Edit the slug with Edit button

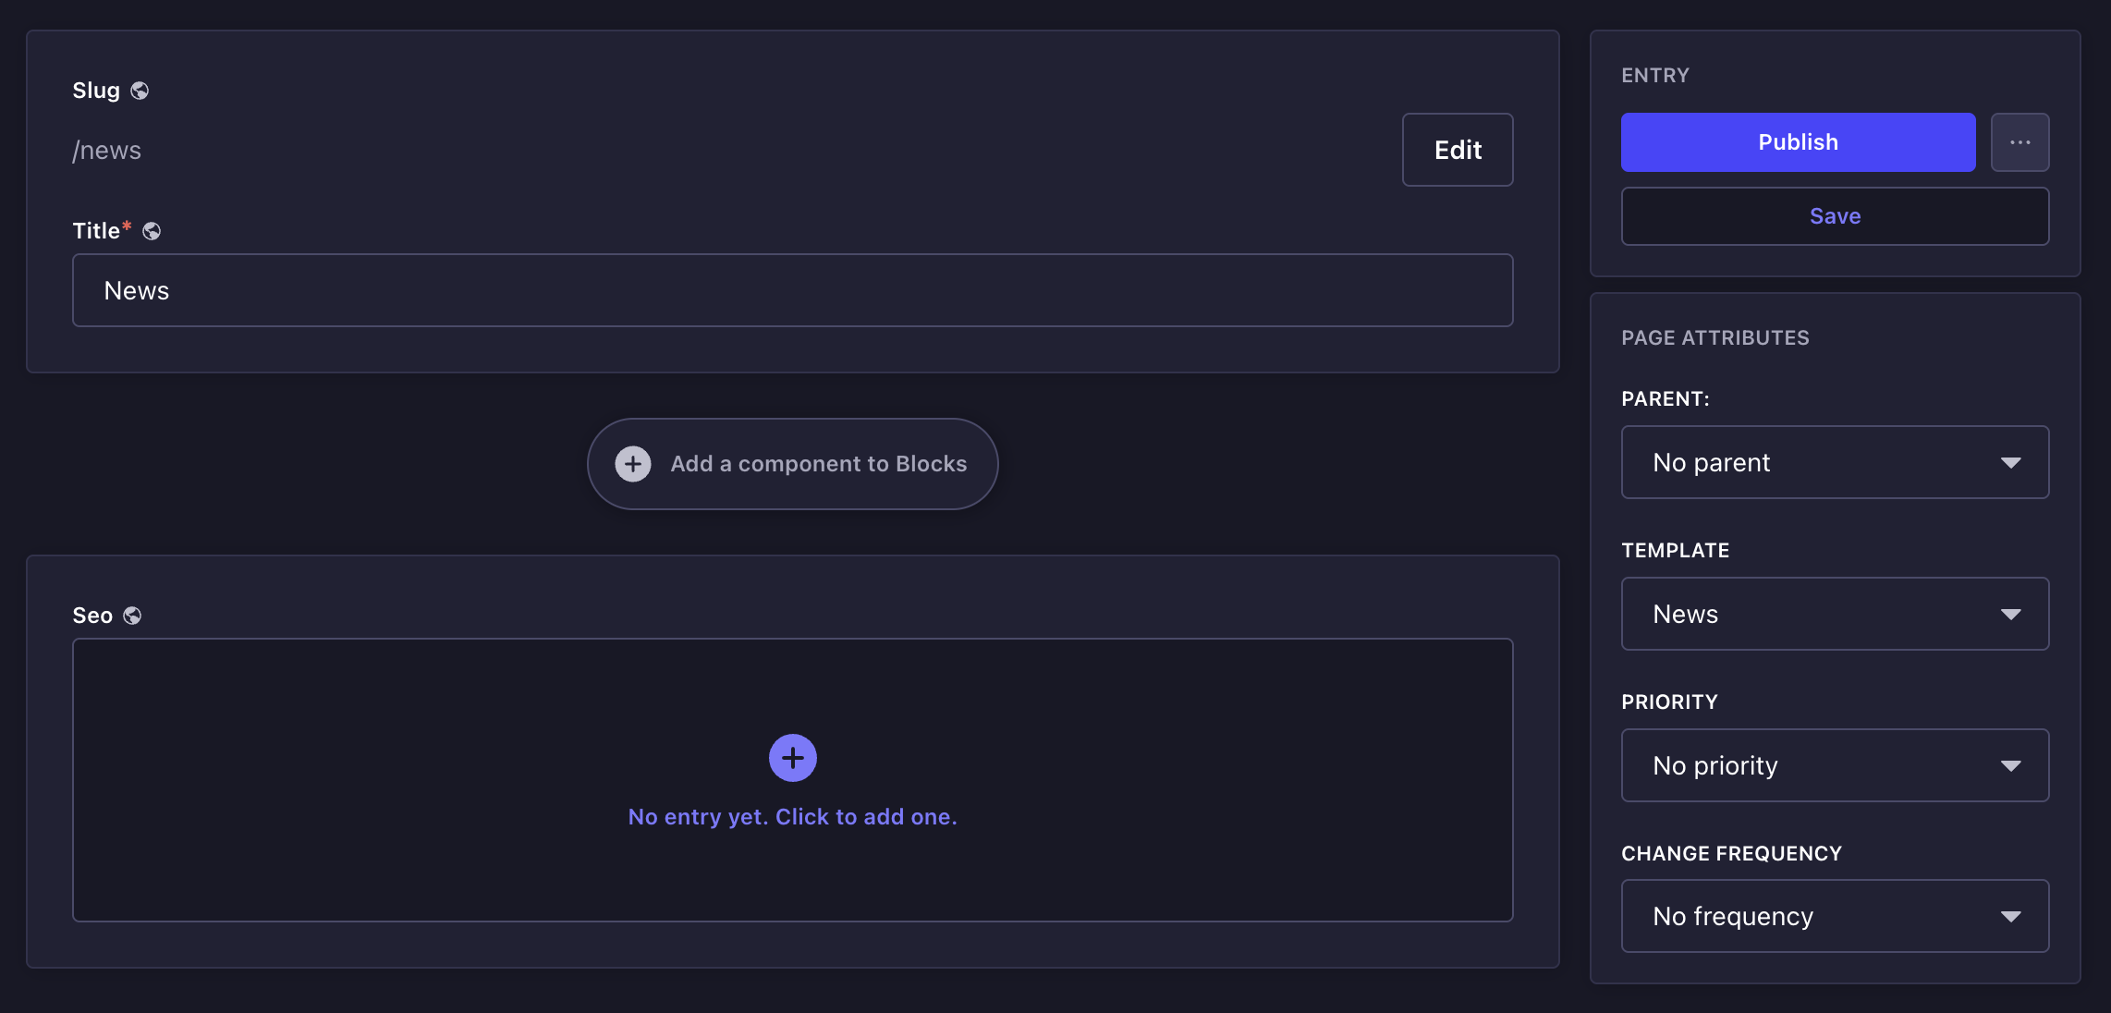pos(1458,150)
